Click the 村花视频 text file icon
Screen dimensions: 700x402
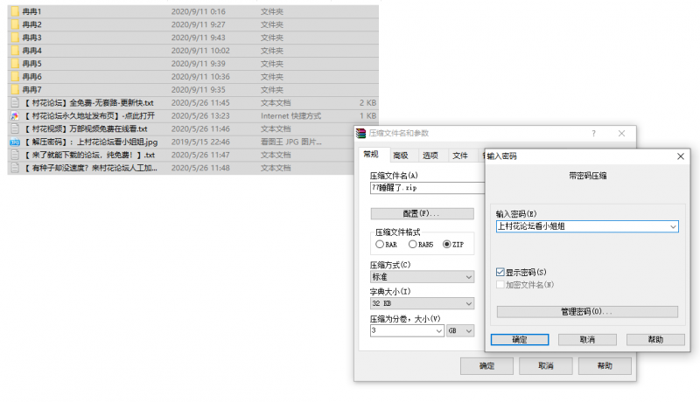click(x=14, y=128)
